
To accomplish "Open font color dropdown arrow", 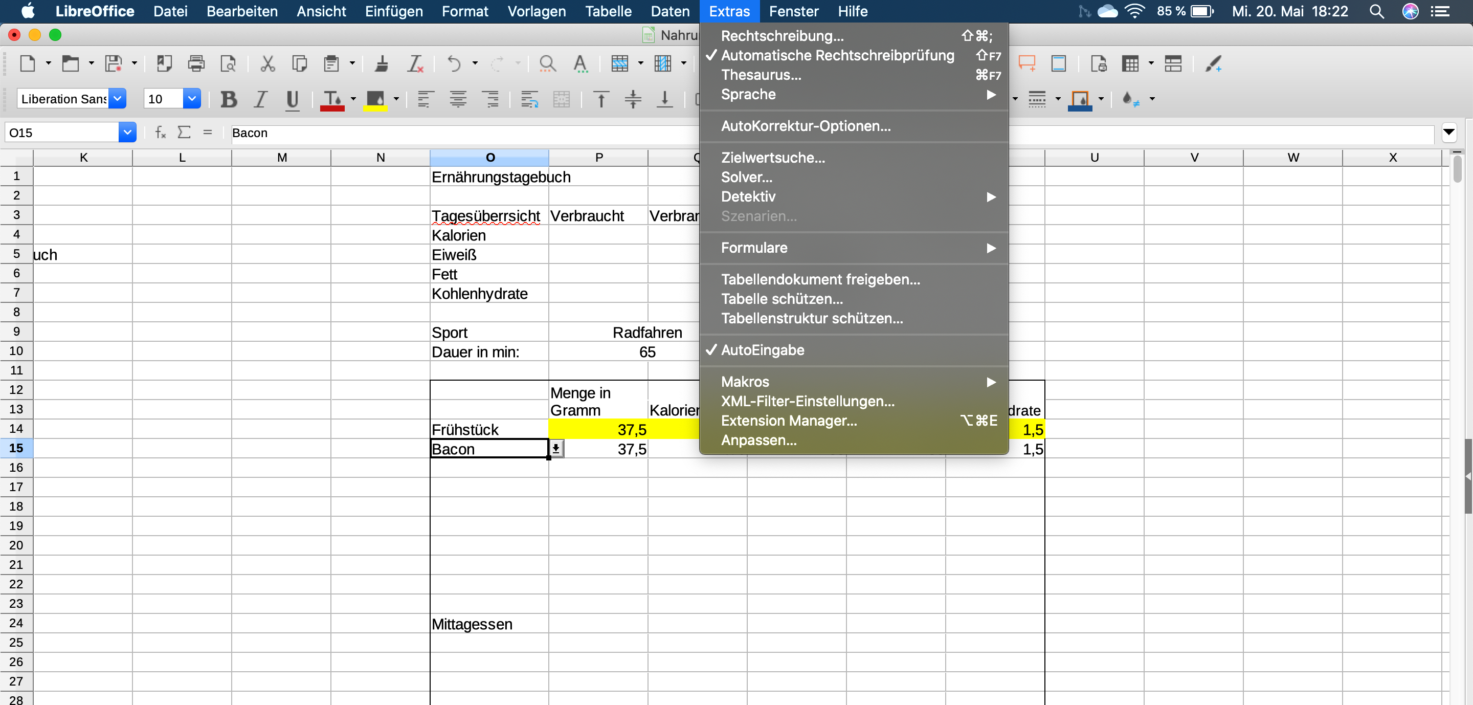I will click(x=353, y=99).
